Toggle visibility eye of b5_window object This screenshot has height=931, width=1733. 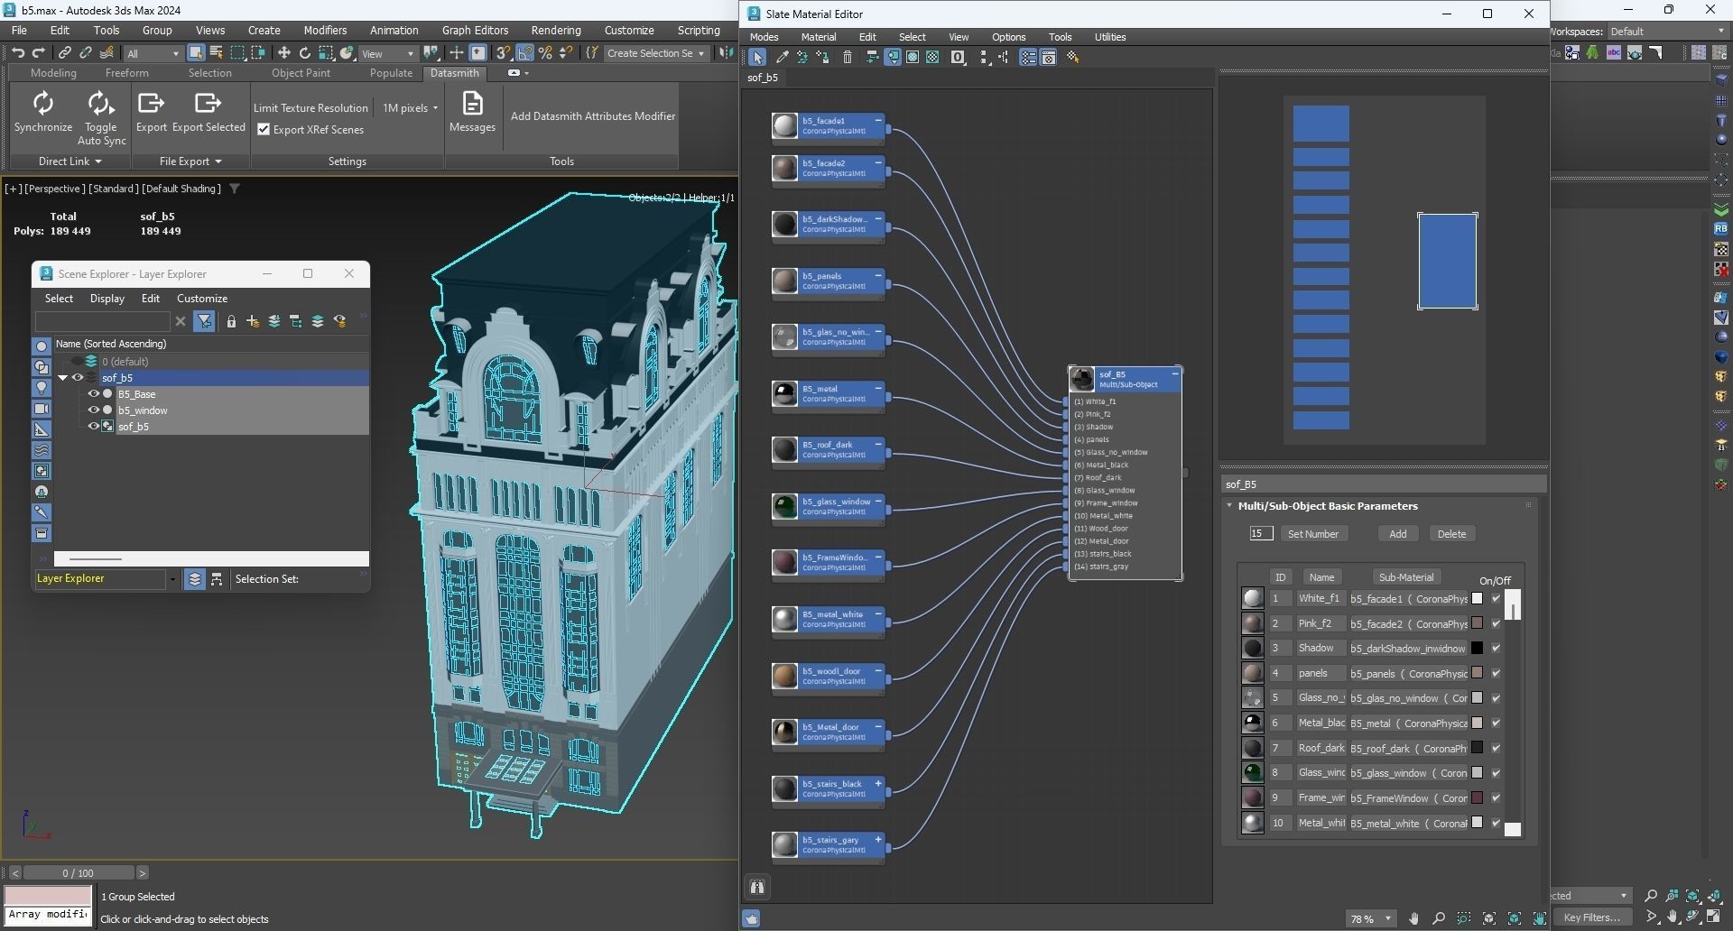coord(93,410)
